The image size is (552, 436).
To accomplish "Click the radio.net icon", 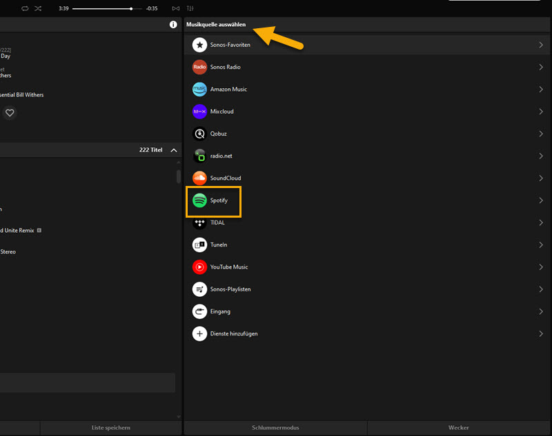I will click(x=199, y=156).
